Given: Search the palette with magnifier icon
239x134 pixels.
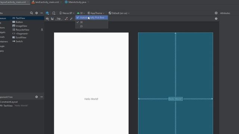Looking at the screenshot, I should coord(31,13).
